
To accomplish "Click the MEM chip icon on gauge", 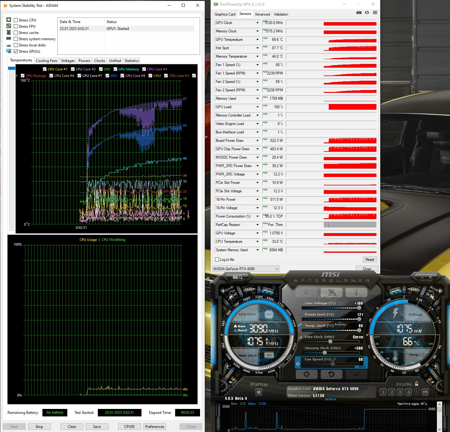I will (269, 355).
